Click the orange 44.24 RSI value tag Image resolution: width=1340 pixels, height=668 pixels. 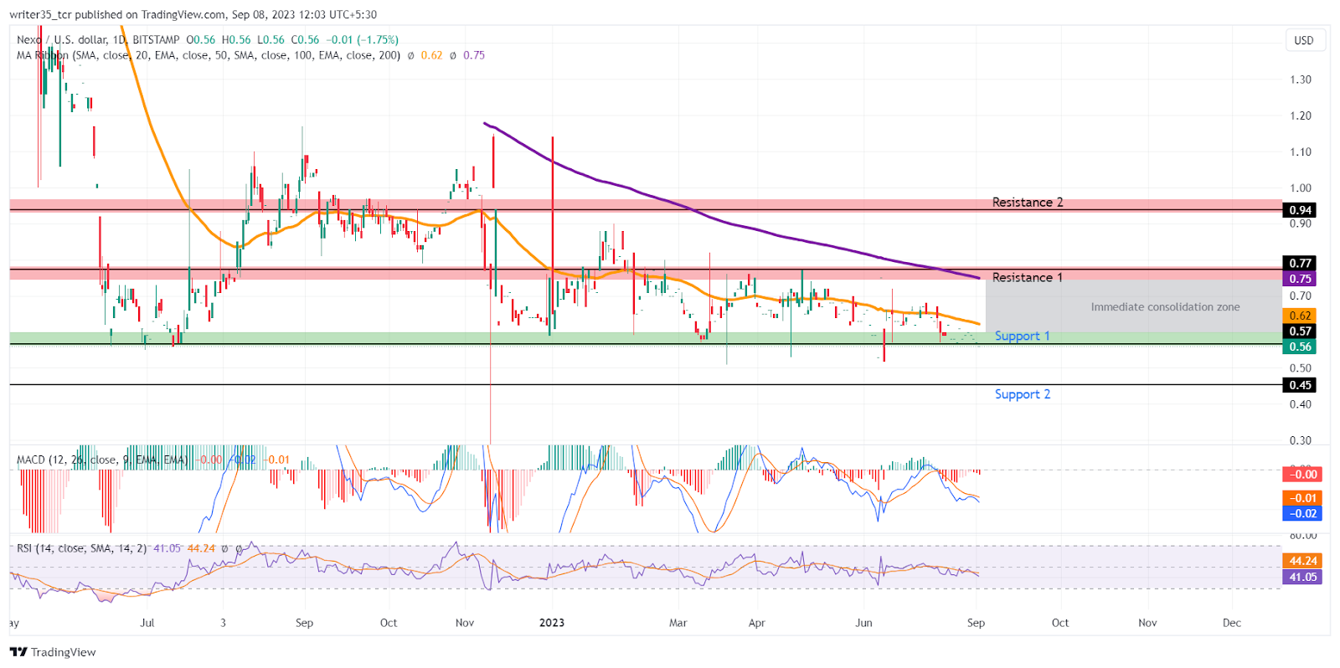tap(1302, 561)
